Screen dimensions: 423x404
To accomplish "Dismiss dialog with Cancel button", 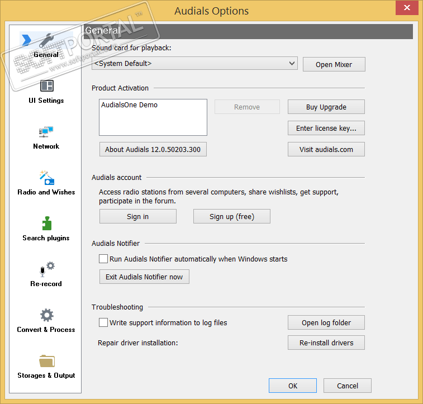I will point(347,386).
